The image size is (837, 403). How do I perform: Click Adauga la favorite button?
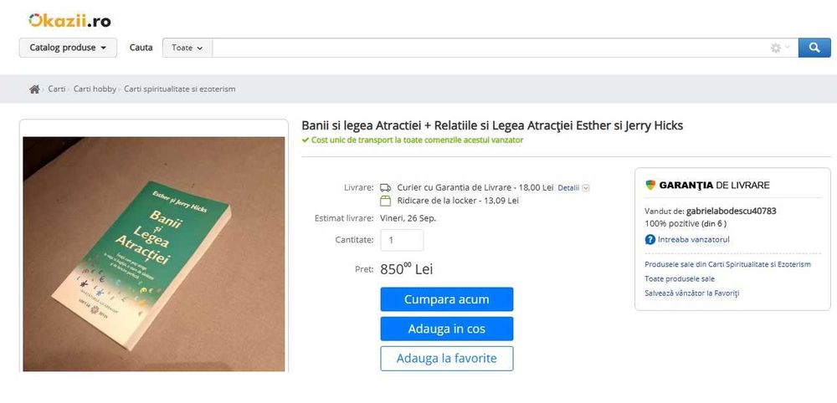click(447, 358)
